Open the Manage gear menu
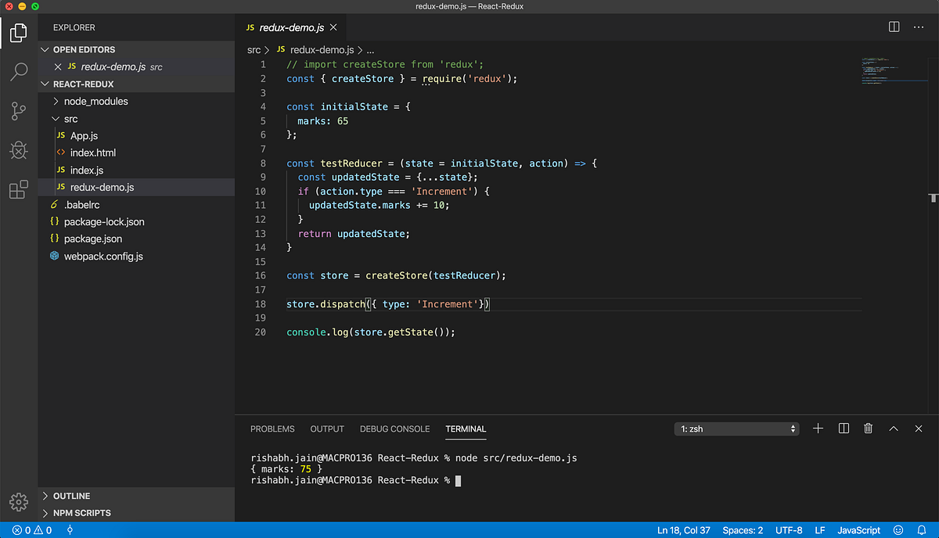939x538 pixels. pyautogui.click(x=19, y=502)
